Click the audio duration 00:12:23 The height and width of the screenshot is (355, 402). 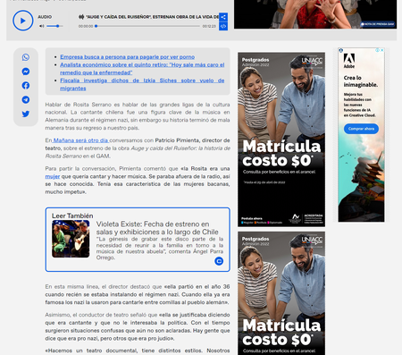pos(209,26)
